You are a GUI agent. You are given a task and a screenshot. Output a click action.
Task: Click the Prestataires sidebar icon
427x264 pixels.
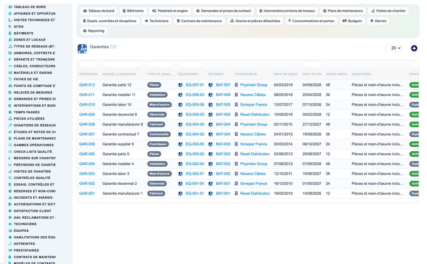click(10, 250)
